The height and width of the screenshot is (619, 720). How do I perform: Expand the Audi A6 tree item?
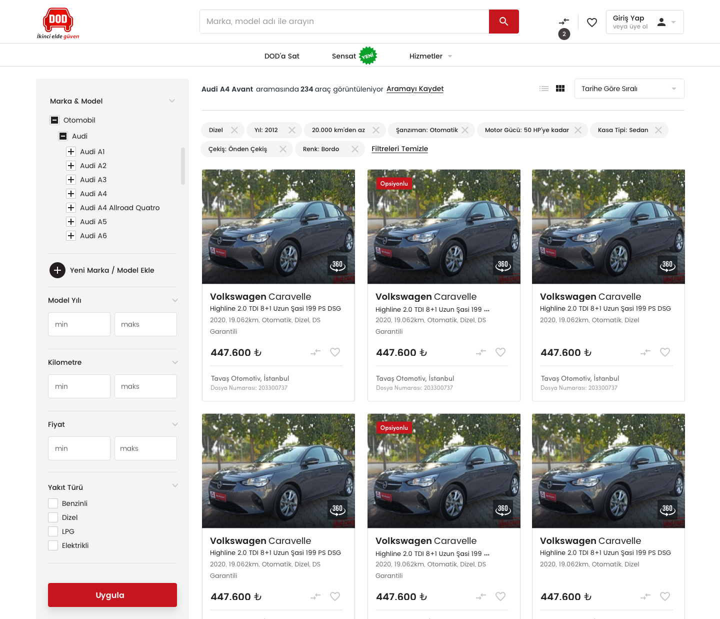pos(71,236)
